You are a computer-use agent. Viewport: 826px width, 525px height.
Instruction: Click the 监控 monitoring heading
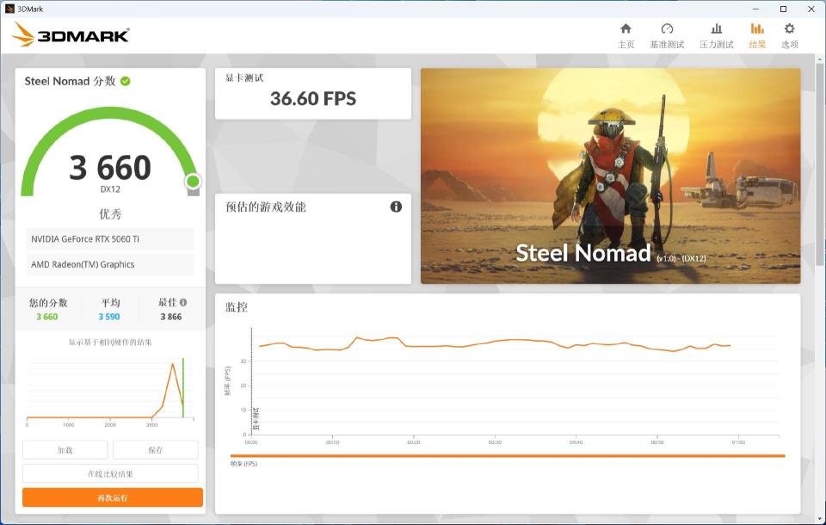(237, 307)
